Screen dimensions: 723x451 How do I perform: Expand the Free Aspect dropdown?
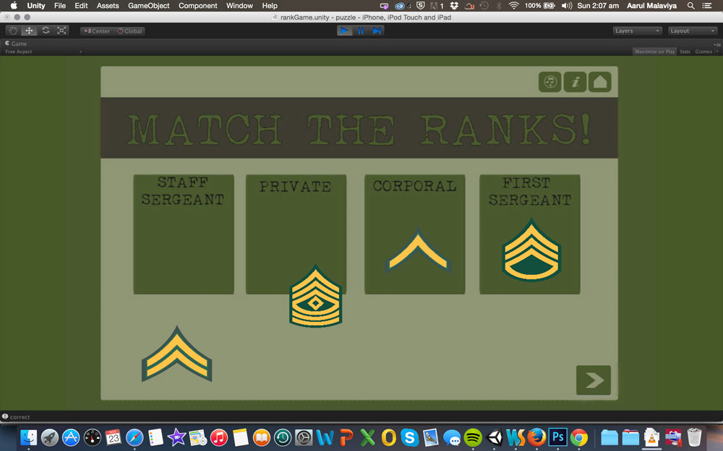(43, 52)
